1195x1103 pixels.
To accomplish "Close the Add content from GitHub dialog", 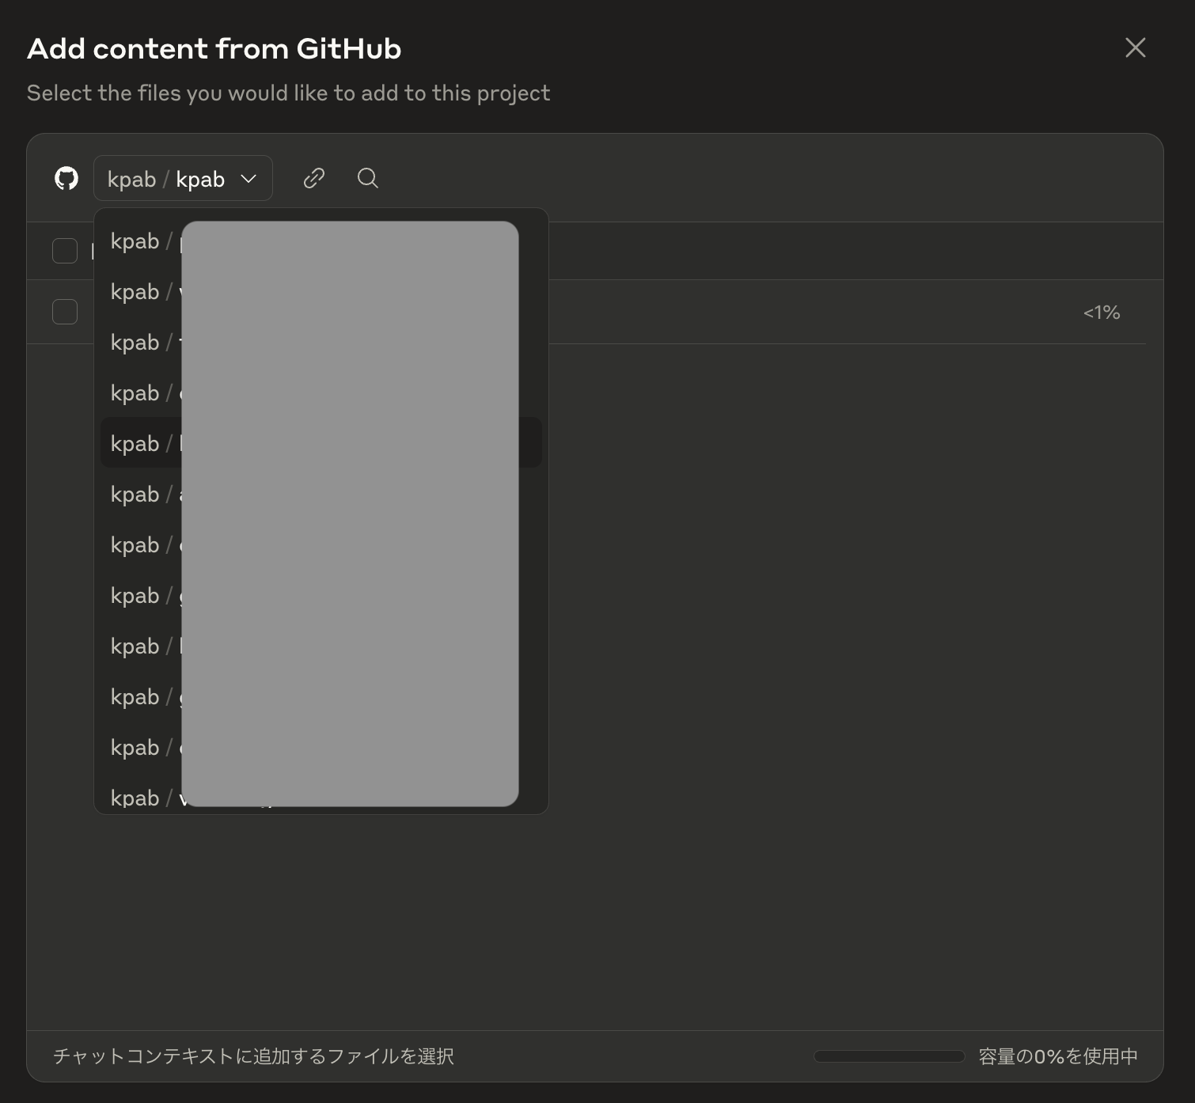I will [1136, 47].
